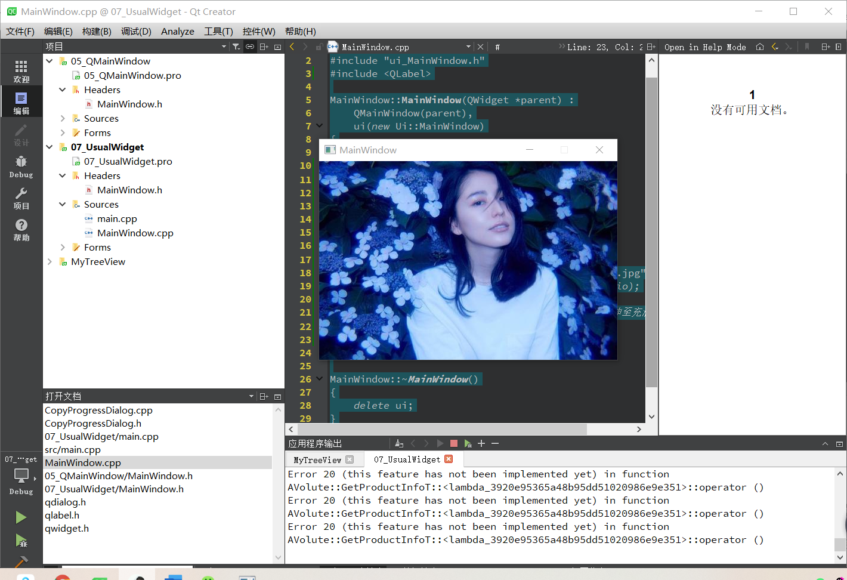
Task: Expand the MyTreeView project node
Action: point(50,261)
